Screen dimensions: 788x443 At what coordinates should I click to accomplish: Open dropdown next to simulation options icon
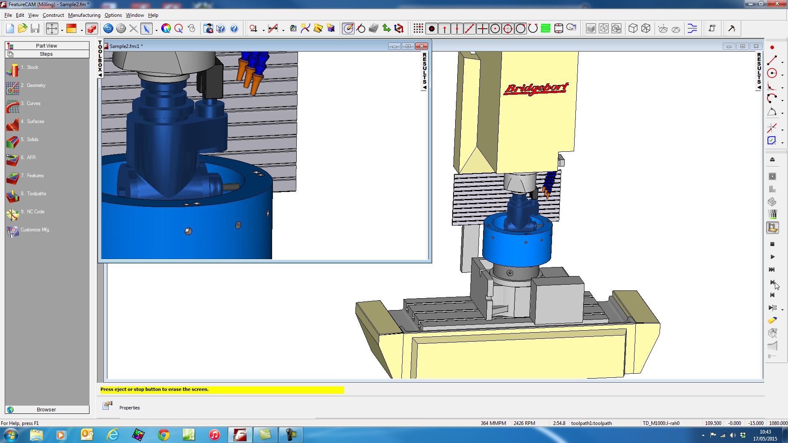click(x=782, y=309)
